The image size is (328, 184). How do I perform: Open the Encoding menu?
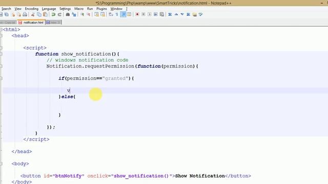[x=32, y=9]
